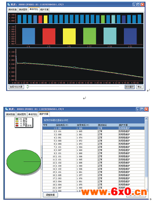The width and height of the screenshot is (152, 201).
Task: Click the large red bar labeled 1-5
Action: point(49,36)
